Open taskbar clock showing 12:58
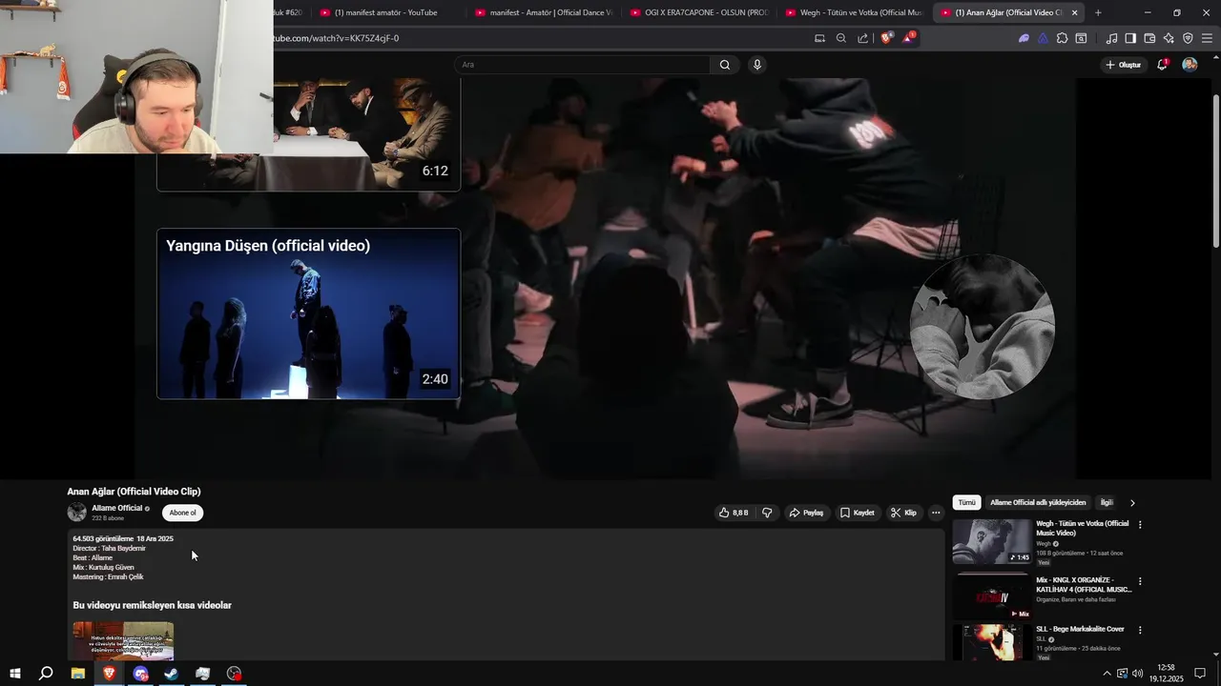This screenshot has height=686, width=1221. [x=1165, y=674]
